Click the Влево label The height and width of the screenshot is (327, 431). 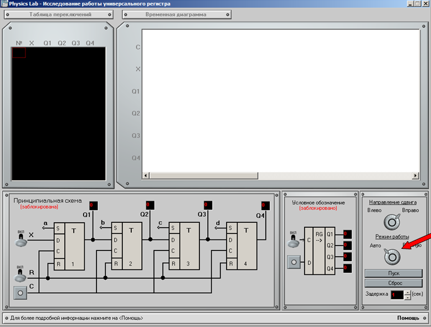coord(374,210)
